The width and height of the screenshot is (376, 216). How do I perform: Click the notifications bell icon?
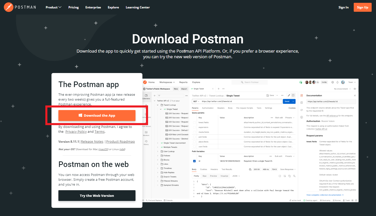coord(338,82)
